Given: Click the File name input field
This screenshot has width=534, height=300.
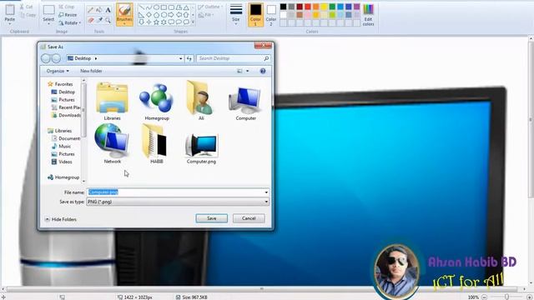Looking at the screenshot, I should 178,192.
